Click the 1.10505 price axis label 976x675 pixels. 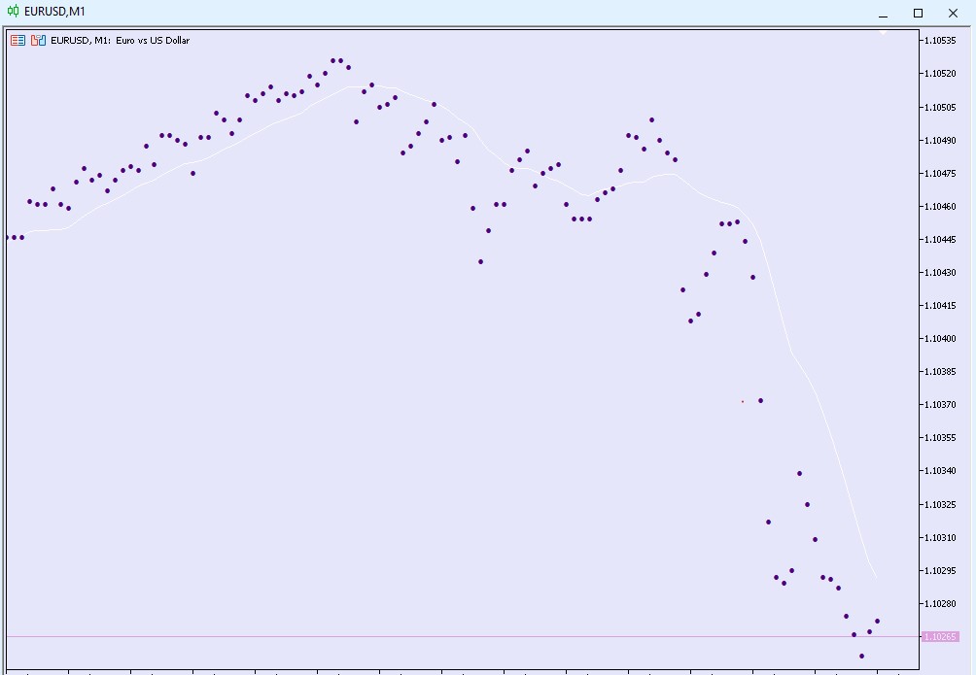point(940,107)
